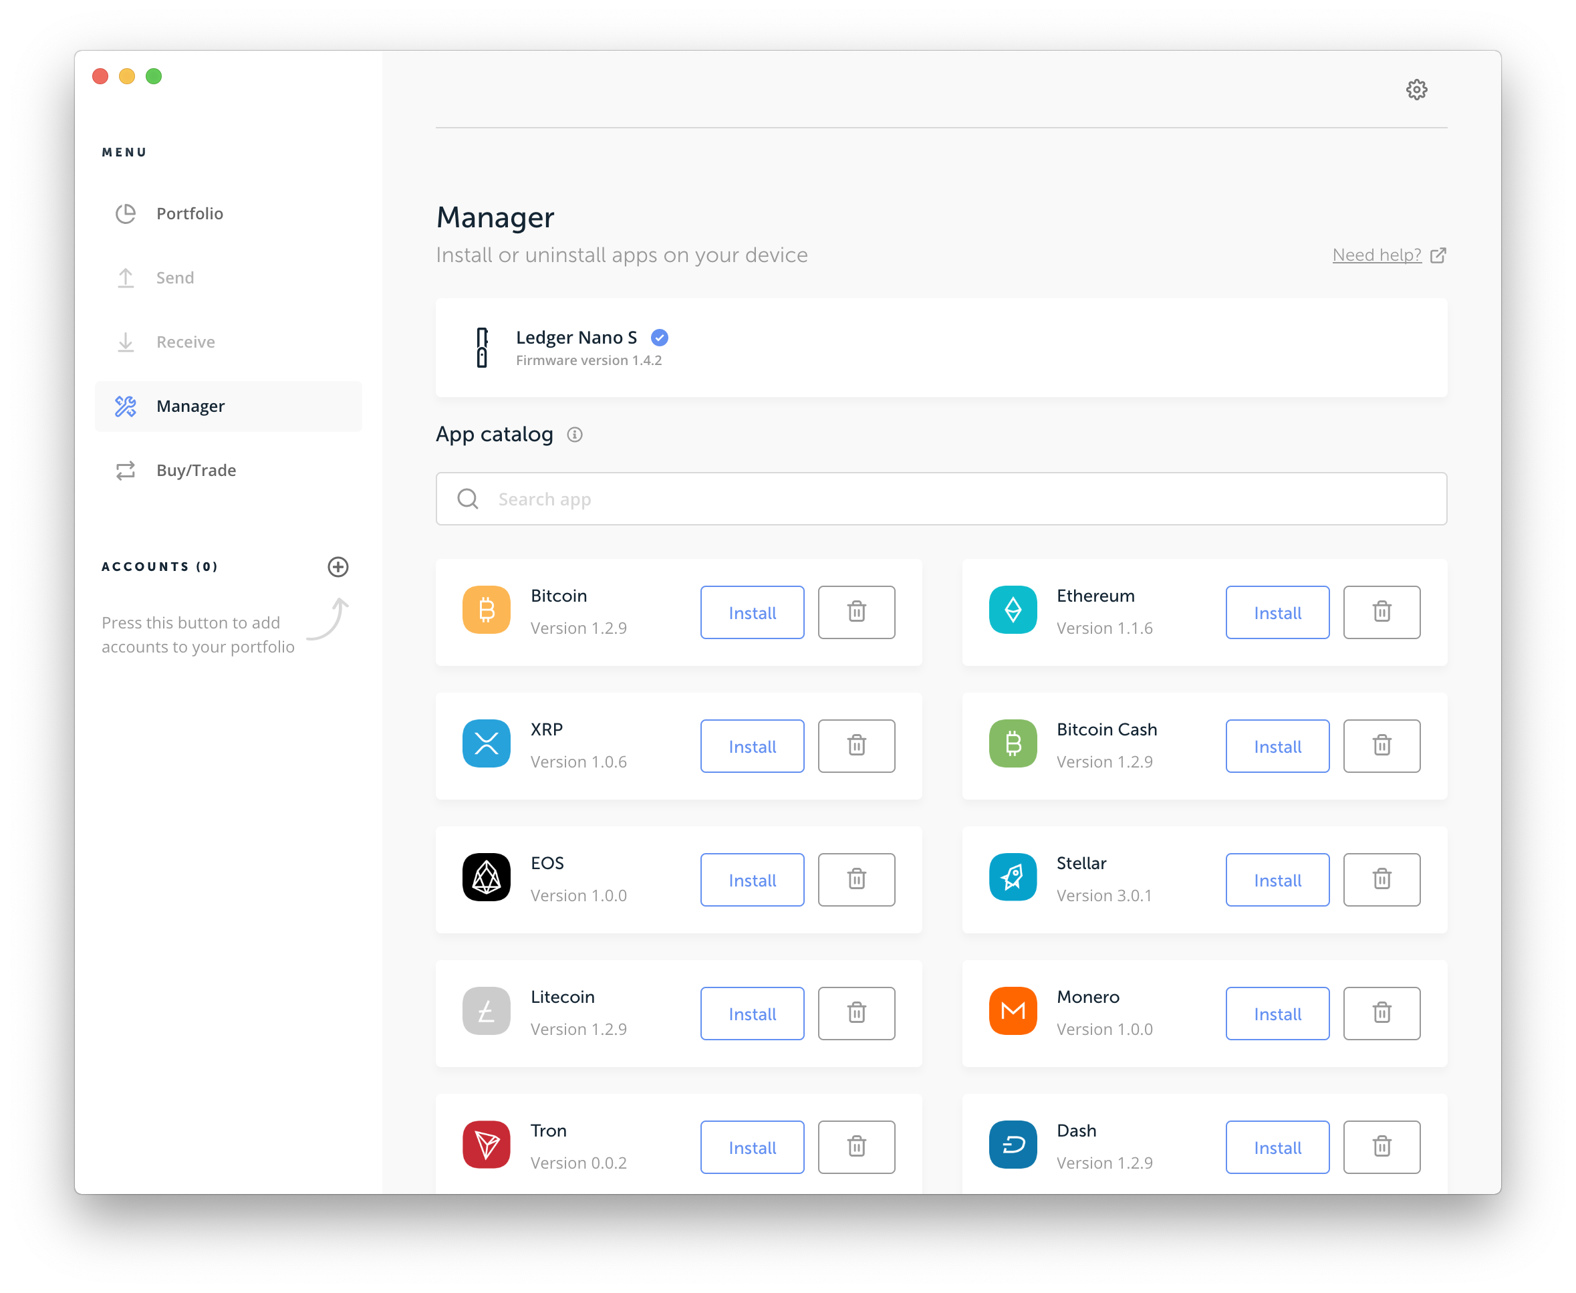Click the Stellar rocket app icon
The height and width of the screenshot is (1293, 1576).
(x=1013, y=877)
